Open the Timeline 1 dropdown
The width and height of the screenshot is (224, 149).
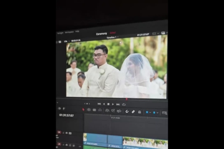pos(113,37)
